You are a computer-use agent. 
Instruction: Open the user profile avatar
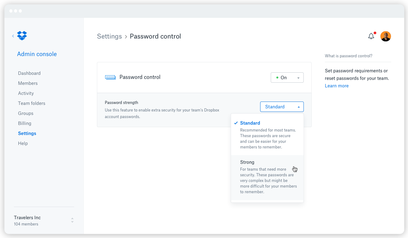click(x=386, y=36)
